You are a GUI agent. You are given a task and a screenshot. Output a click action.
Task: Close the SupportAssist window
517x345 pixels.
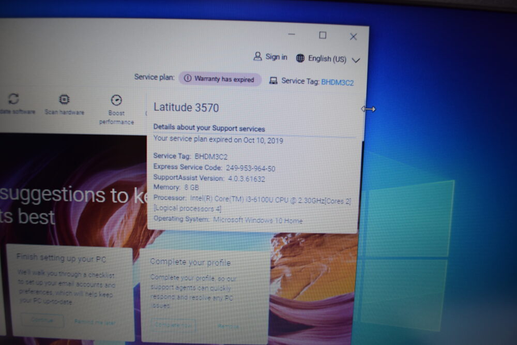pos(353,36)
